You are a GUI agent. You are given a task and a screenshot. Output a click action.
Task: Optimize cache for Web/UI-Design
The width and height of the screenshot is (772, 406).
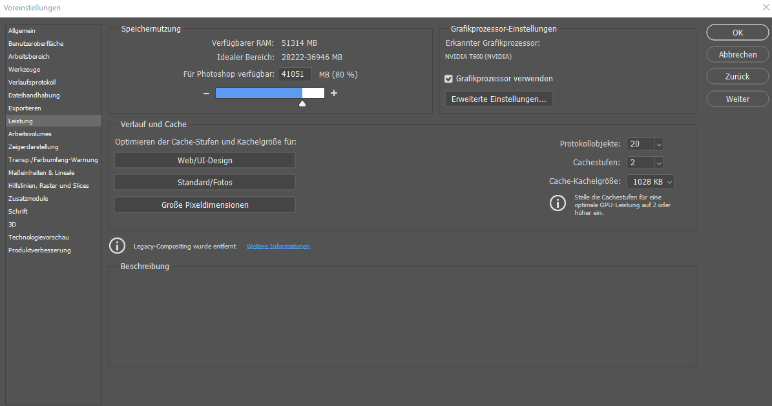(205, 161)
